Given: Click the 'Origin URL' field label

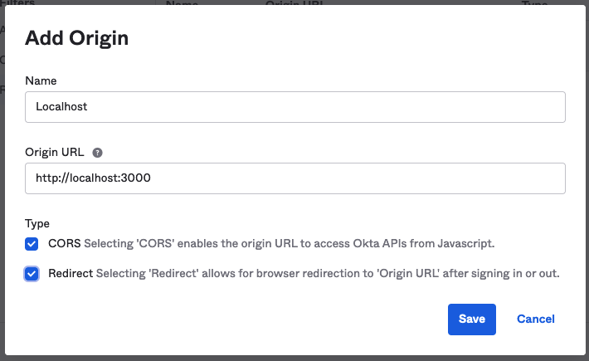Looking at the screenshot, I should pyautogui.click(x=56, y=153).
